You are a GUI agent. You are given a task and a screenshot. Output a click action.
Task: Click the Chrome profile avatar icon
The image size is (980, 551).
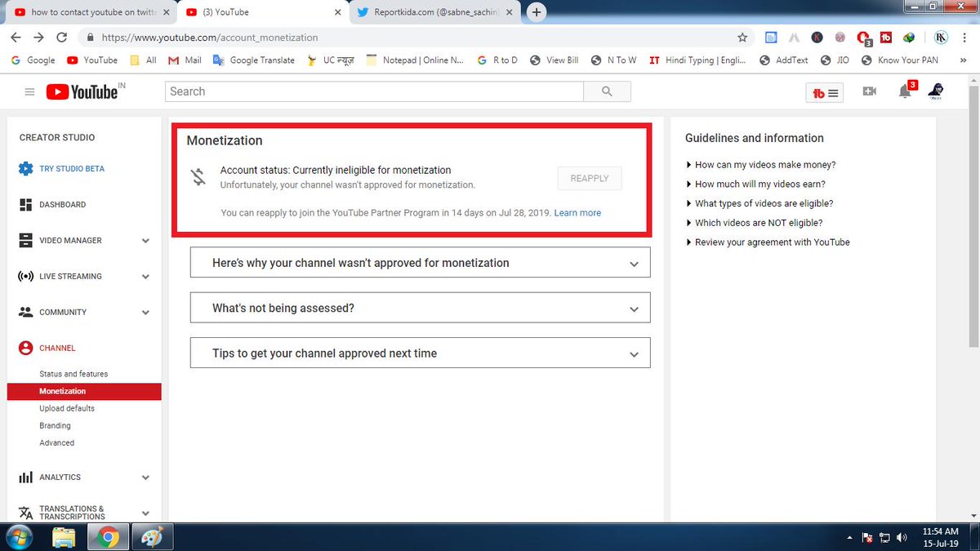pyautogui.click(x=940, y=38)
